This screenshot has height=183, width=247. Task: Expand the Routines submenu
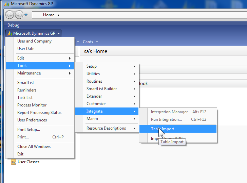pyautogui.click(x=107, y=81)
